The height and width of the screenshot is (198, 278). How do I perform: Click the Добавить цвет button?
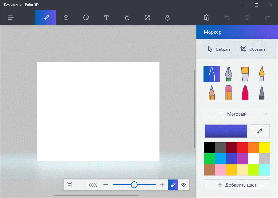tap(237, 185)
